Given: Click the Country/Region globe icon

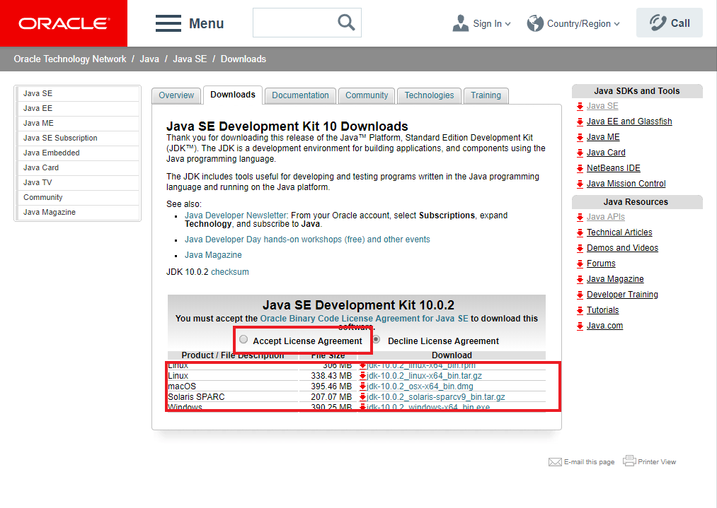Looking at the screenshot, I should 535,23.
